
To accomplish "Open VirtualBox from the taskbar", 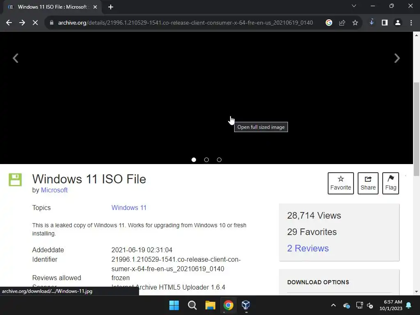I will (246, 305).
